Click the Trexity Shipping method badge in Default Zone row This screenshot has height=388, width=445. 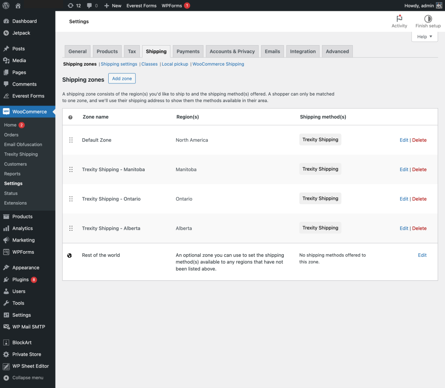pos(320,139)
